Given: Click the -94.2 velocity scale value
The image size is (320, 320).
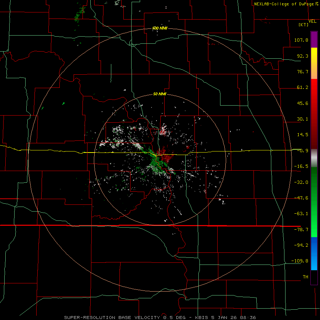Looking at the screenshot, I should [x=301, y=245].
